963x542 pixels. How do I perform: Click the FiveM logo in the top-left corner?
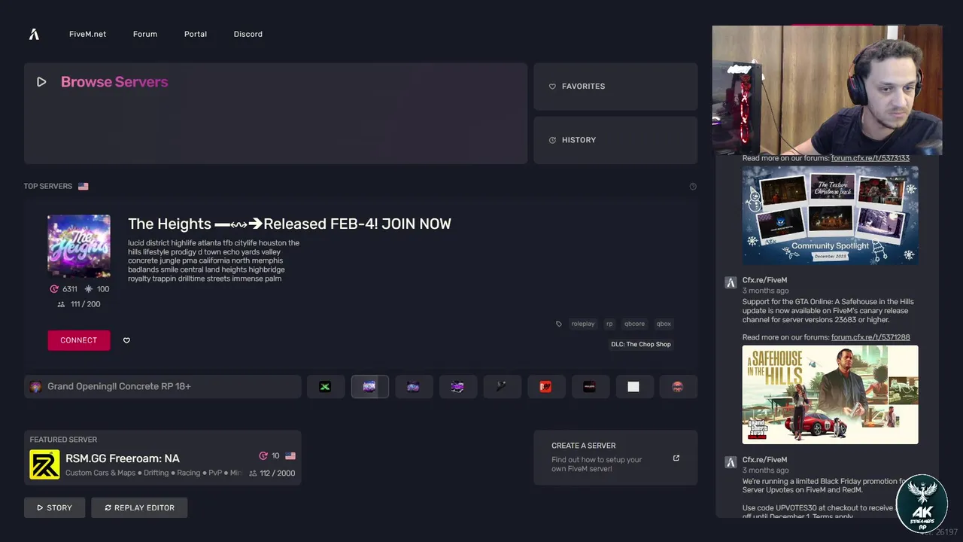[x=34, y=34]
